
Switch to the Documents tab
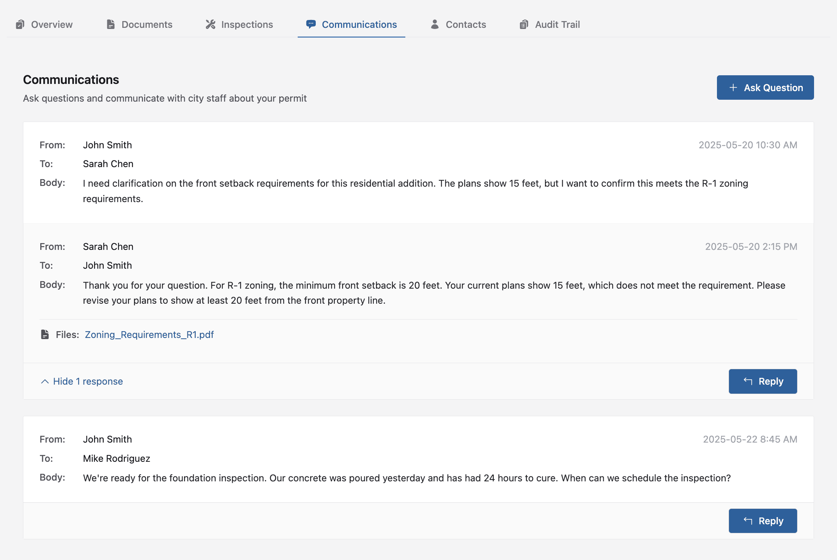(x=147, y=24)
